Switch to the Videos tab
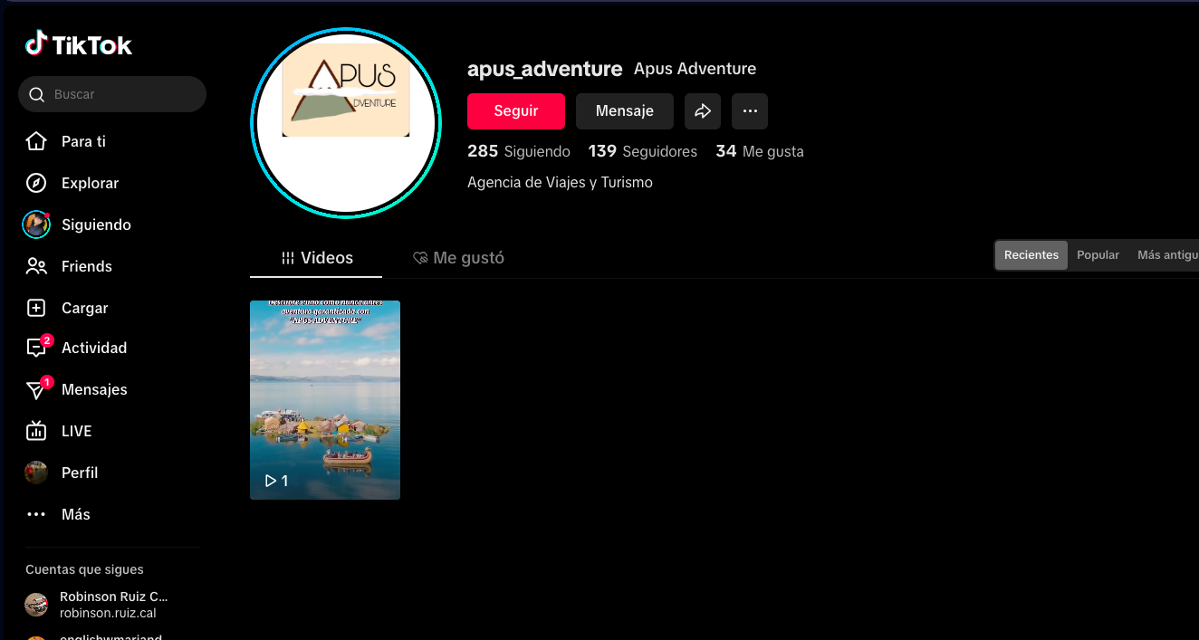The width and height of the screenshot is (1199, 640). (x=316, y=258)
